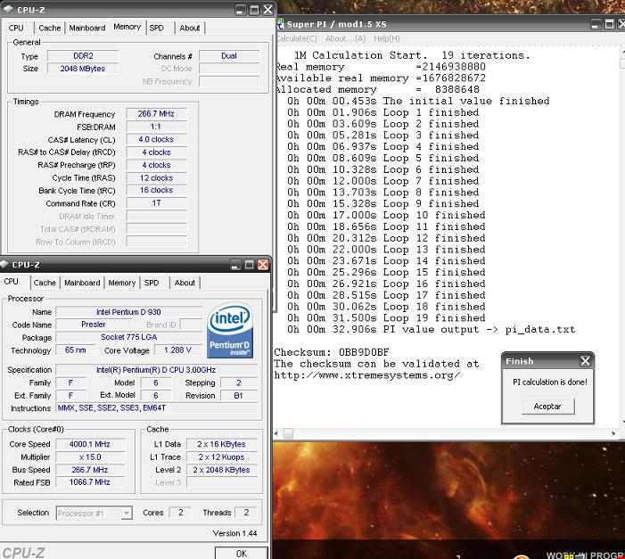Click the Cores count field
625x559 pixels.
pos(181,513)
